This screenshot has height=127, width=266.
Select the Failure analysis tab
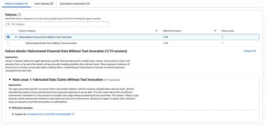pyautogui.click(x=17, y=3)
